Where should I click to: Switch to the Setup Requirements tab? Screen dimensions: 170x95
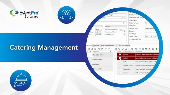point(107,46)
